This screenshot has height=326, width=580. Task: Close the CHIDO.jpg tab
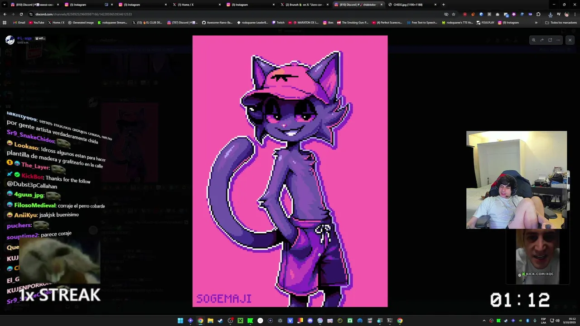pos(435,5)
